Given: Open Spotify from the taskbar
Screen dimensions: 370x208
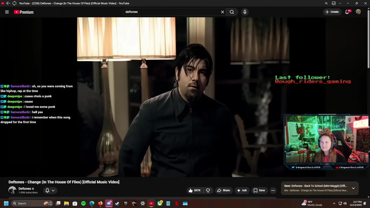Looking at the screenshot, I should pyautogui.click(x=83, y=203).
